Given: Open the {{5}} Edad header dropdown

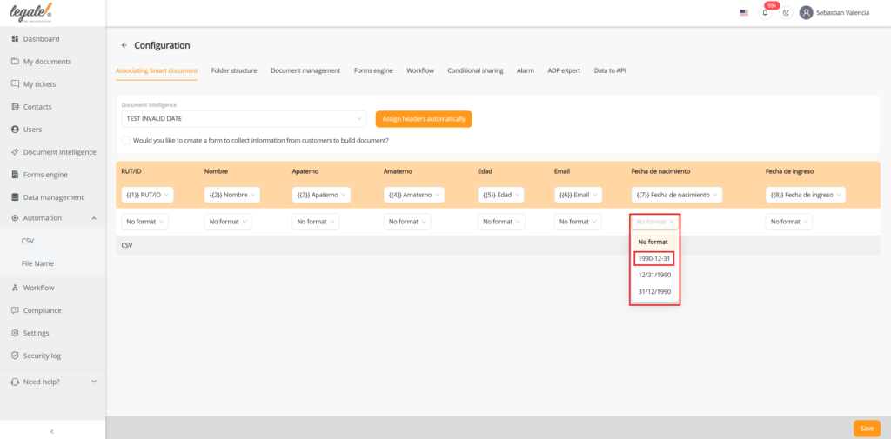Looking at the screenshot, I should pos(500,195).
